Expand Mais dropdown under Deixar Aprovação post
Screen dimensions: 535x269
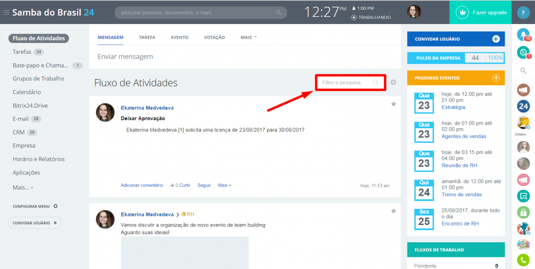coord(224,185)
